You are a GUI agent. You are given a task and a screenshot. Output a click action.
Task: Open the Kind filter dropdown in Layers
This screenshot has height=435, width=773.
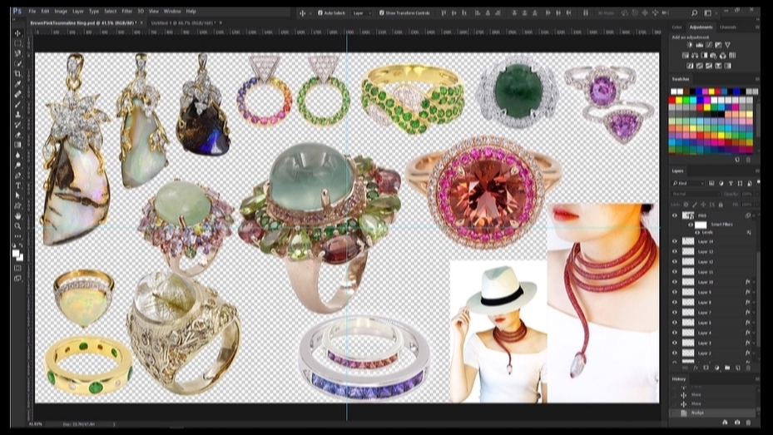[687, 183]
